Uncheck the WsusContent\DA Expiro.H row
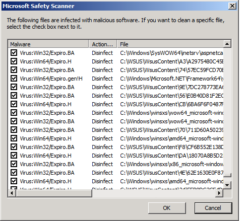The image size is (249, 221). [x=14, y=156]
